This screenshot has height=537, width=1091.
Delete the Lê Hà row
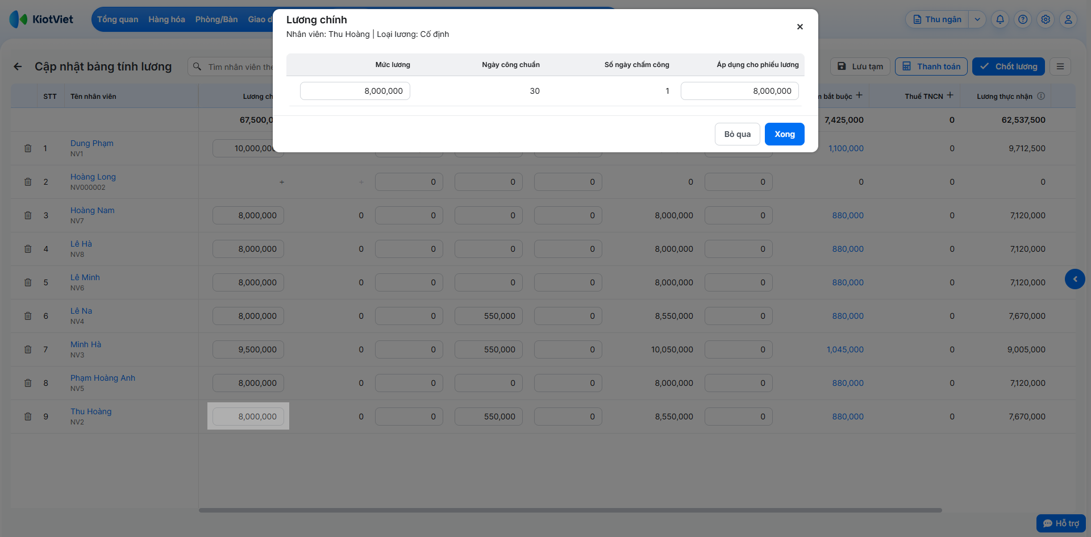[28, 249]
